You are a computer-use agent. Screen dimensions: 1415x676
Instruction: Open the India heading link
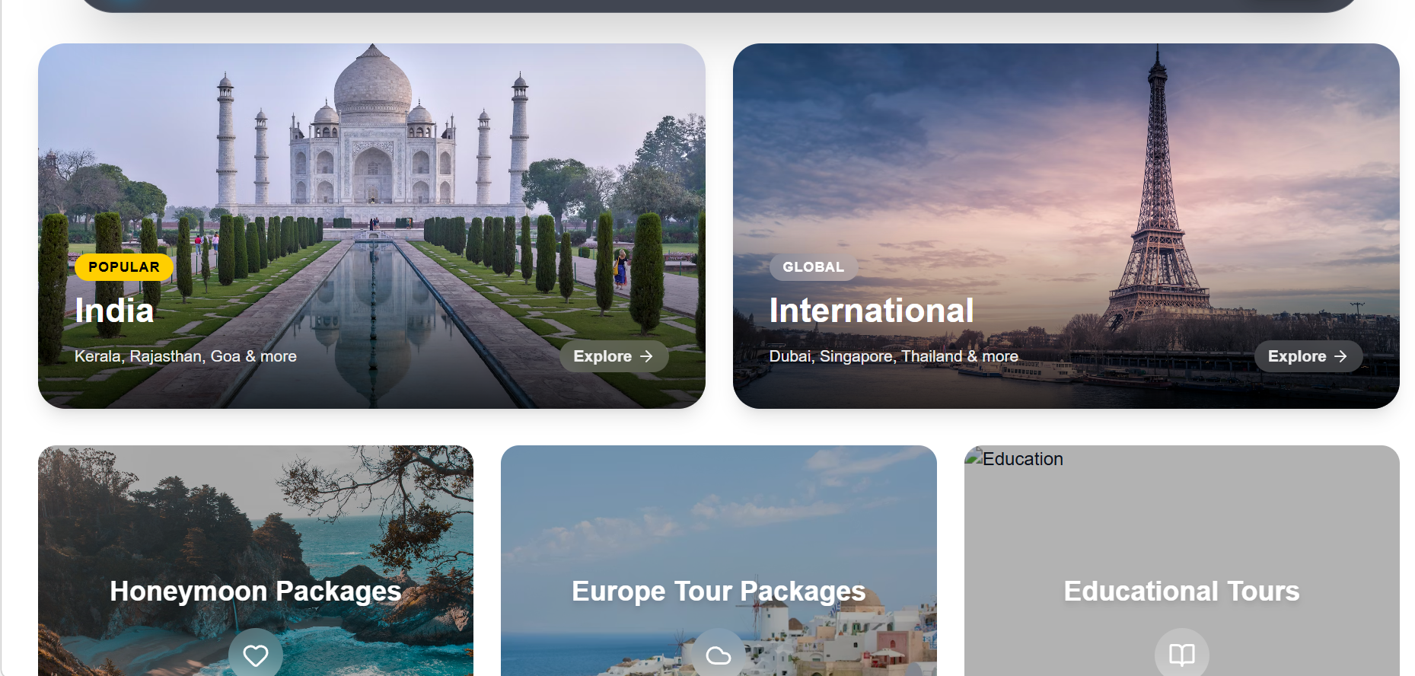(114, 311)
